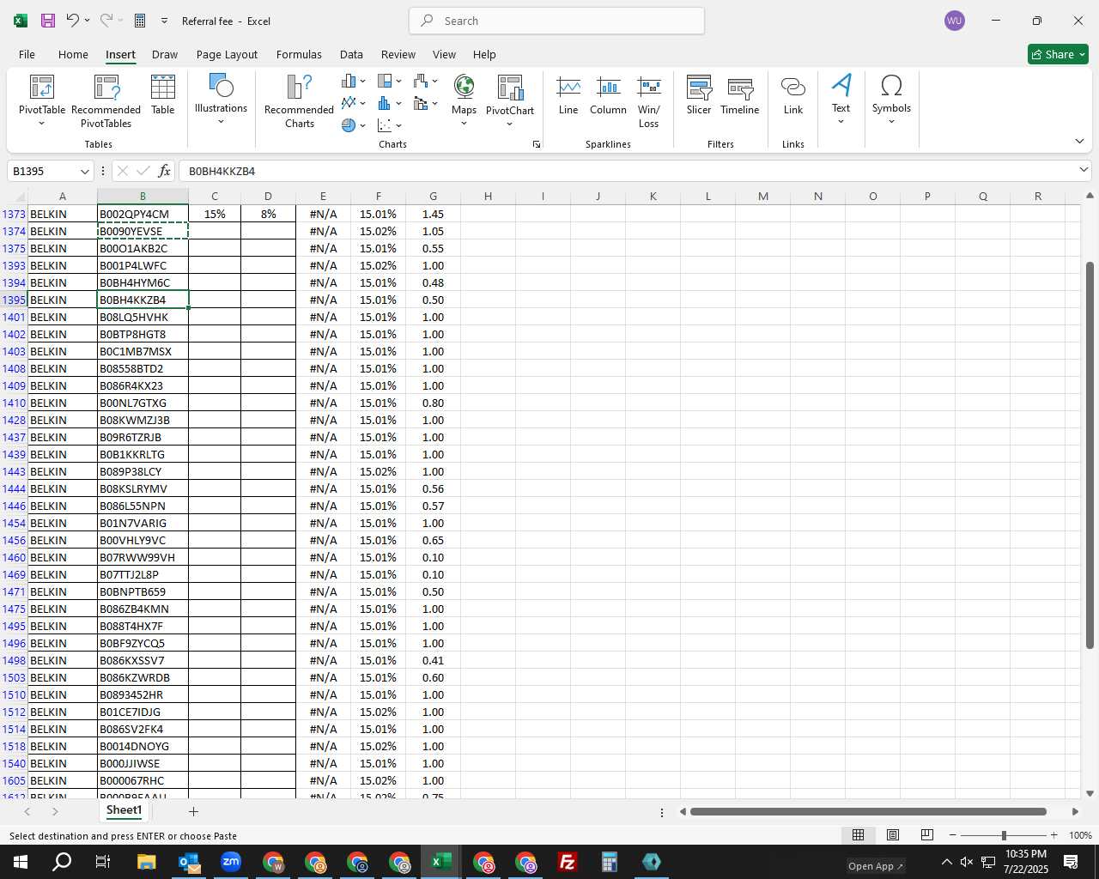Open Recommended Charts

pos(299,101)
